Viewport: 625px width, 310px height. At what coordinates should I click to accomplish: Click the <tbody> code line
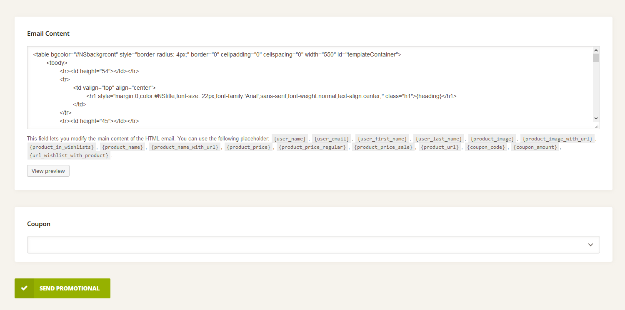[57, 63]
